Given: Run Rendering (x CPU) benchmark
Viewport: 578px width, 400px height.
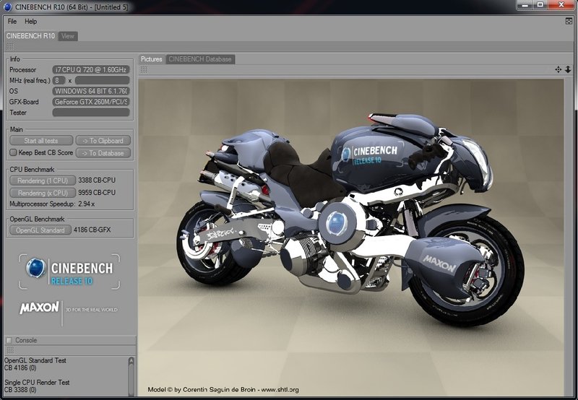Looking at the screenshot, I should point(43,193).
